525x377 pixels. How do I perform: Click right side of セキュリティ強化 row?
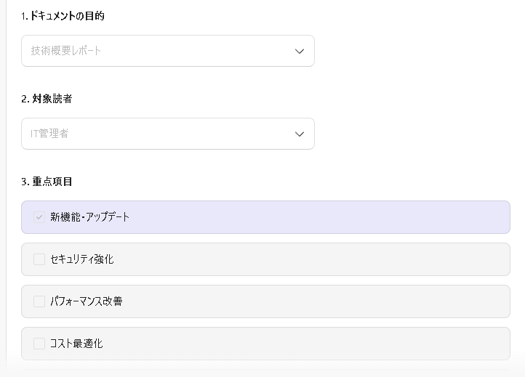pyautogui.click(x=465, y=259)
